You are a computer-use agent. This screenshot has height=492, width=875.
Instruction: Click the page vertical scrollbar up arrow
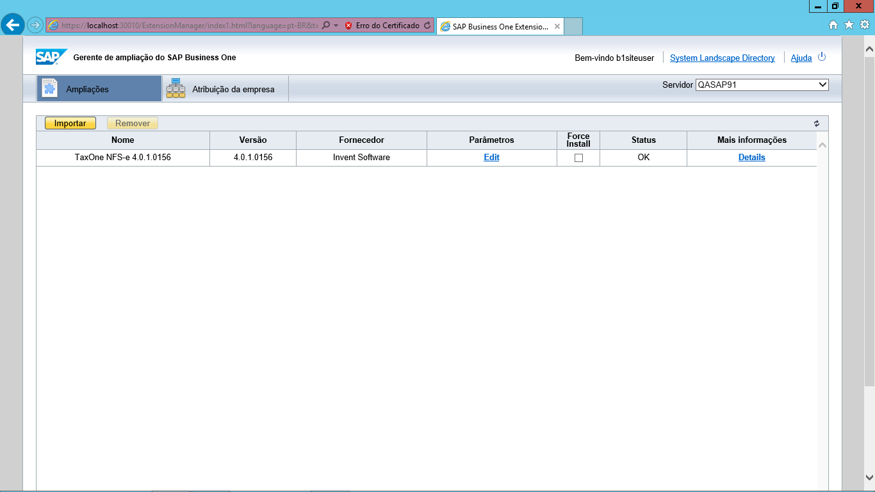(869, 49)
